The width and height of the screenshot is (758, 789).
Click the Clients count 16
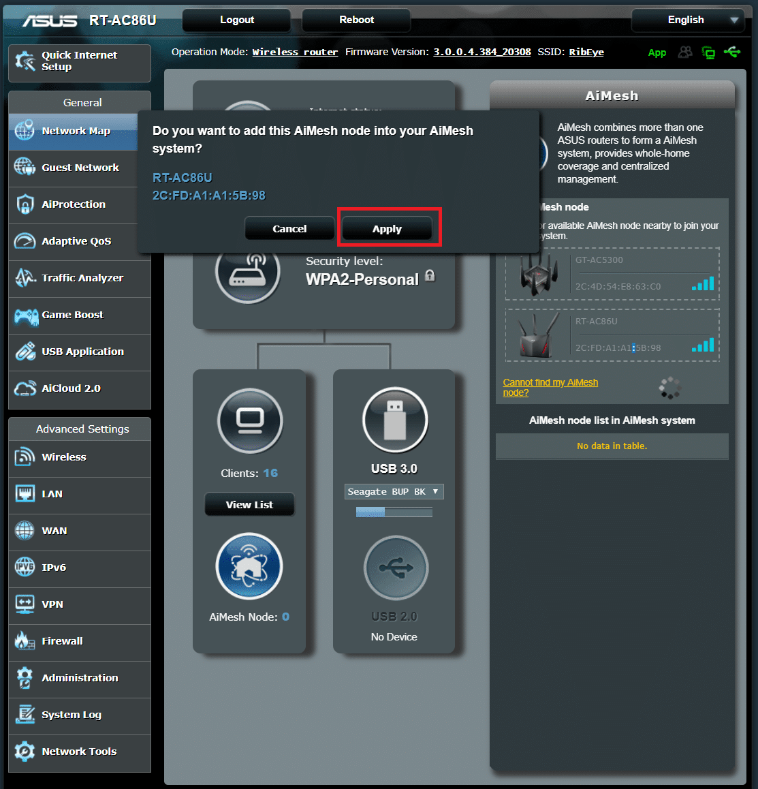tap(270, 473)
